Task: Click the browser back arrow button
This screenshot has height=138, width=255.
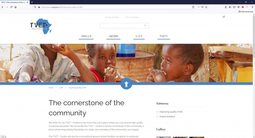Action: coord(3,7)
